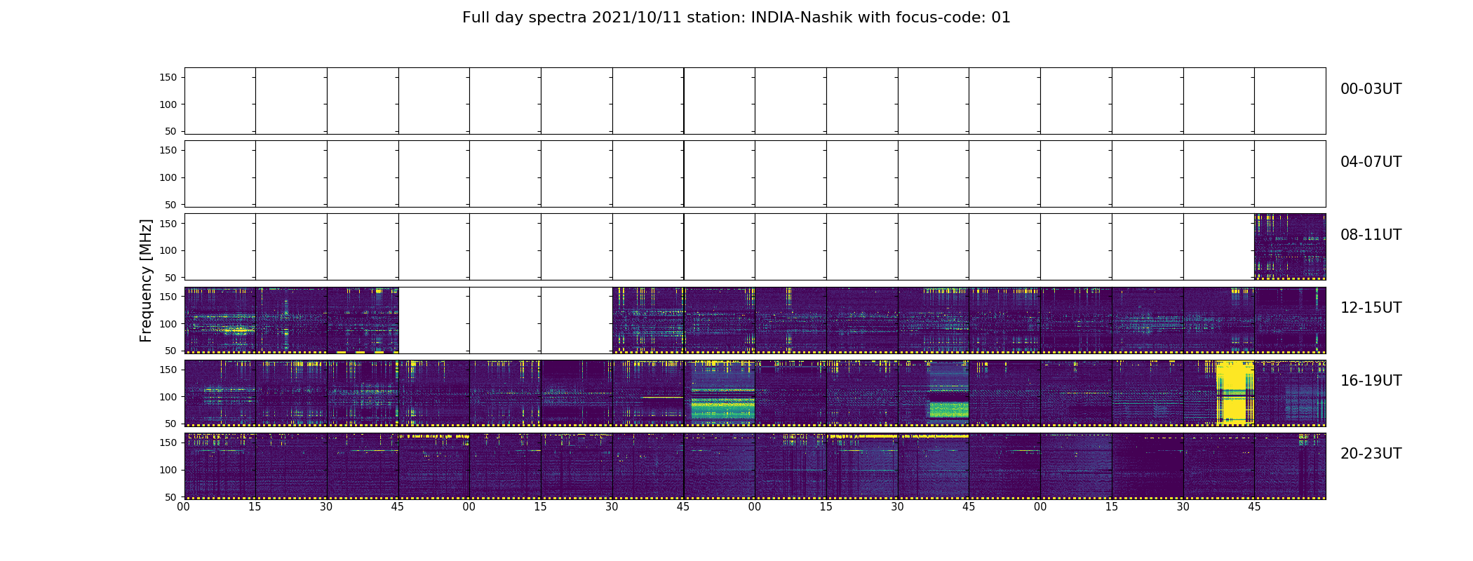This screenshot has width=1473, height=561.
Task: Open the final 19:45 spectrogram in the 16-19UT row
Action: pos(1290,393)
